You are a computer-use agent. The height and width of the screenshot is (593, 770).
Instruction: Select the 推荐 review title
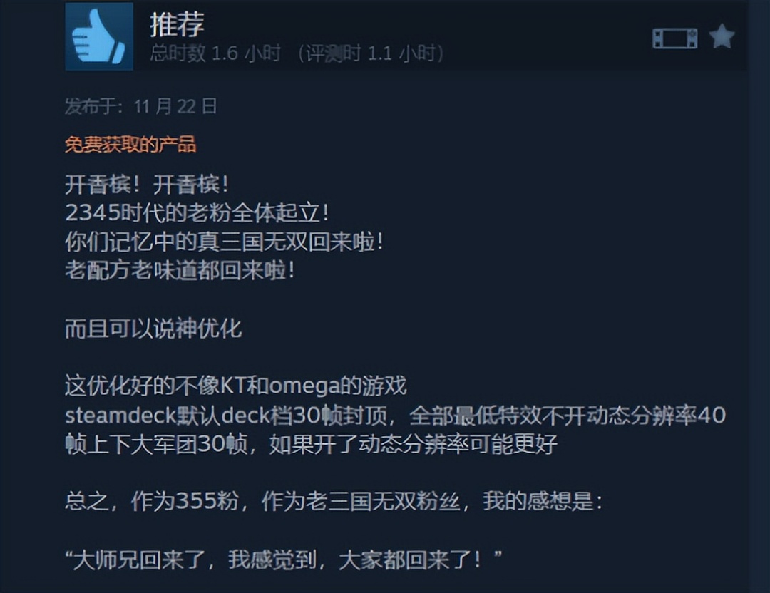pos(177,24)
